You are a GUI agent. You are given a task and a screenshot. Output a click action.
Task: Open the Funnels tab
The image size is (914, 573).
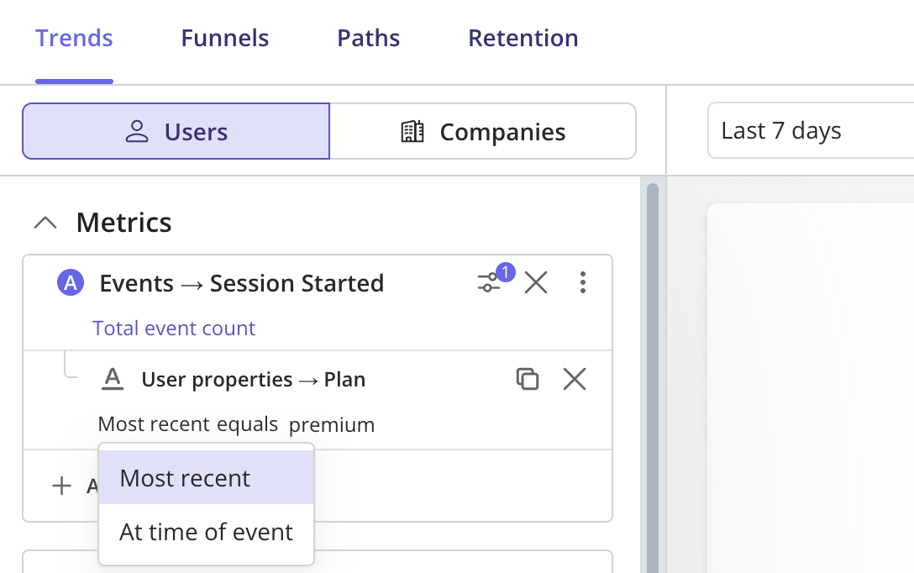[224, 38]
